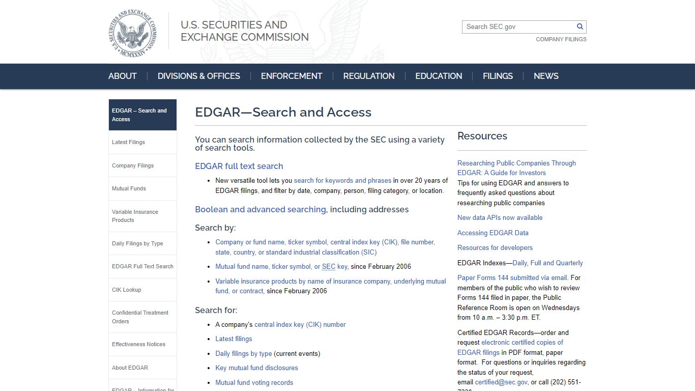Open the Regulation menu
This screenshot has width=695, height=391.
[x=369, y=76]
